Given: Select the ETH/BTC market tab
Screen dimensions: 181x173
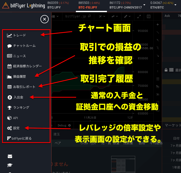Looking at the screenshot, I should point(162,5).
